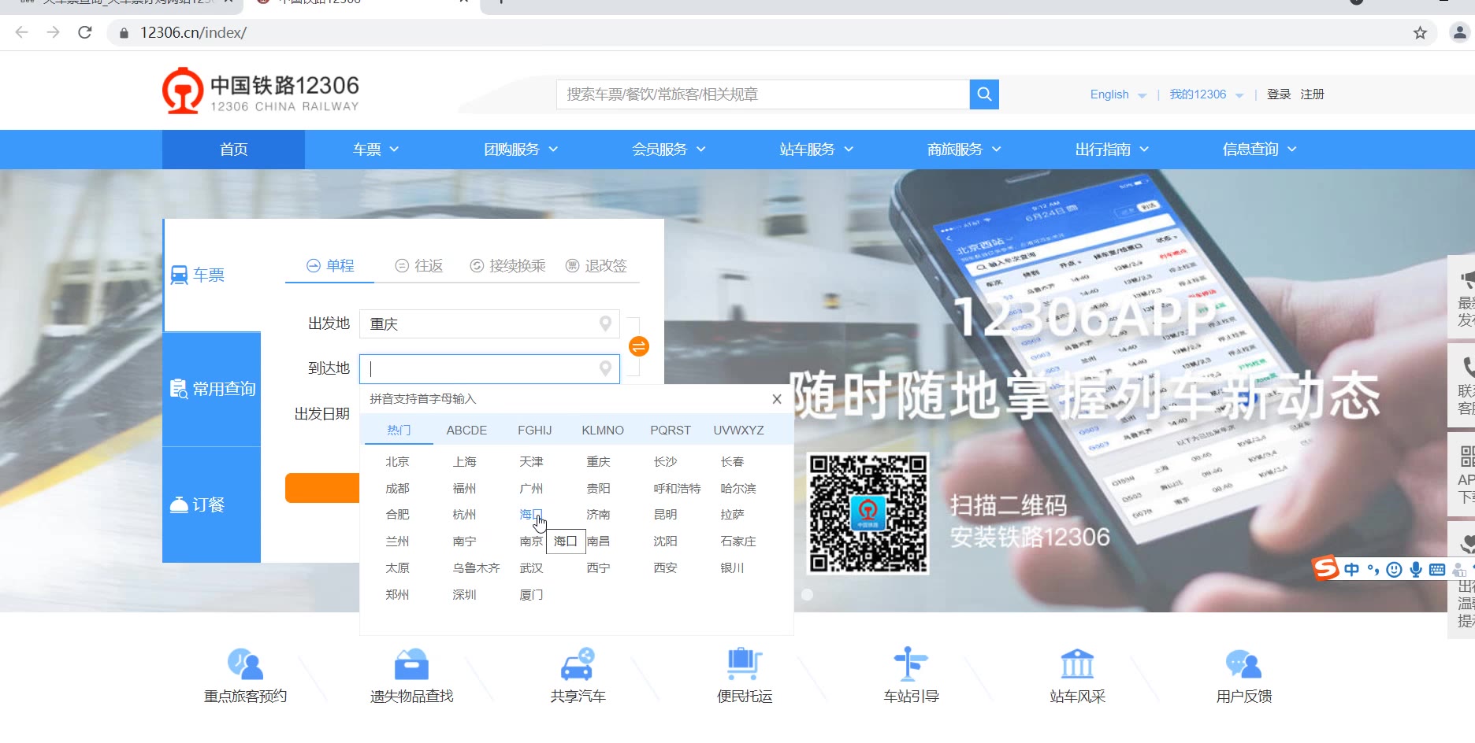Click the 到达地 destination input field
The height and width of the screenshot is (743, 1475).
point(489,369)
